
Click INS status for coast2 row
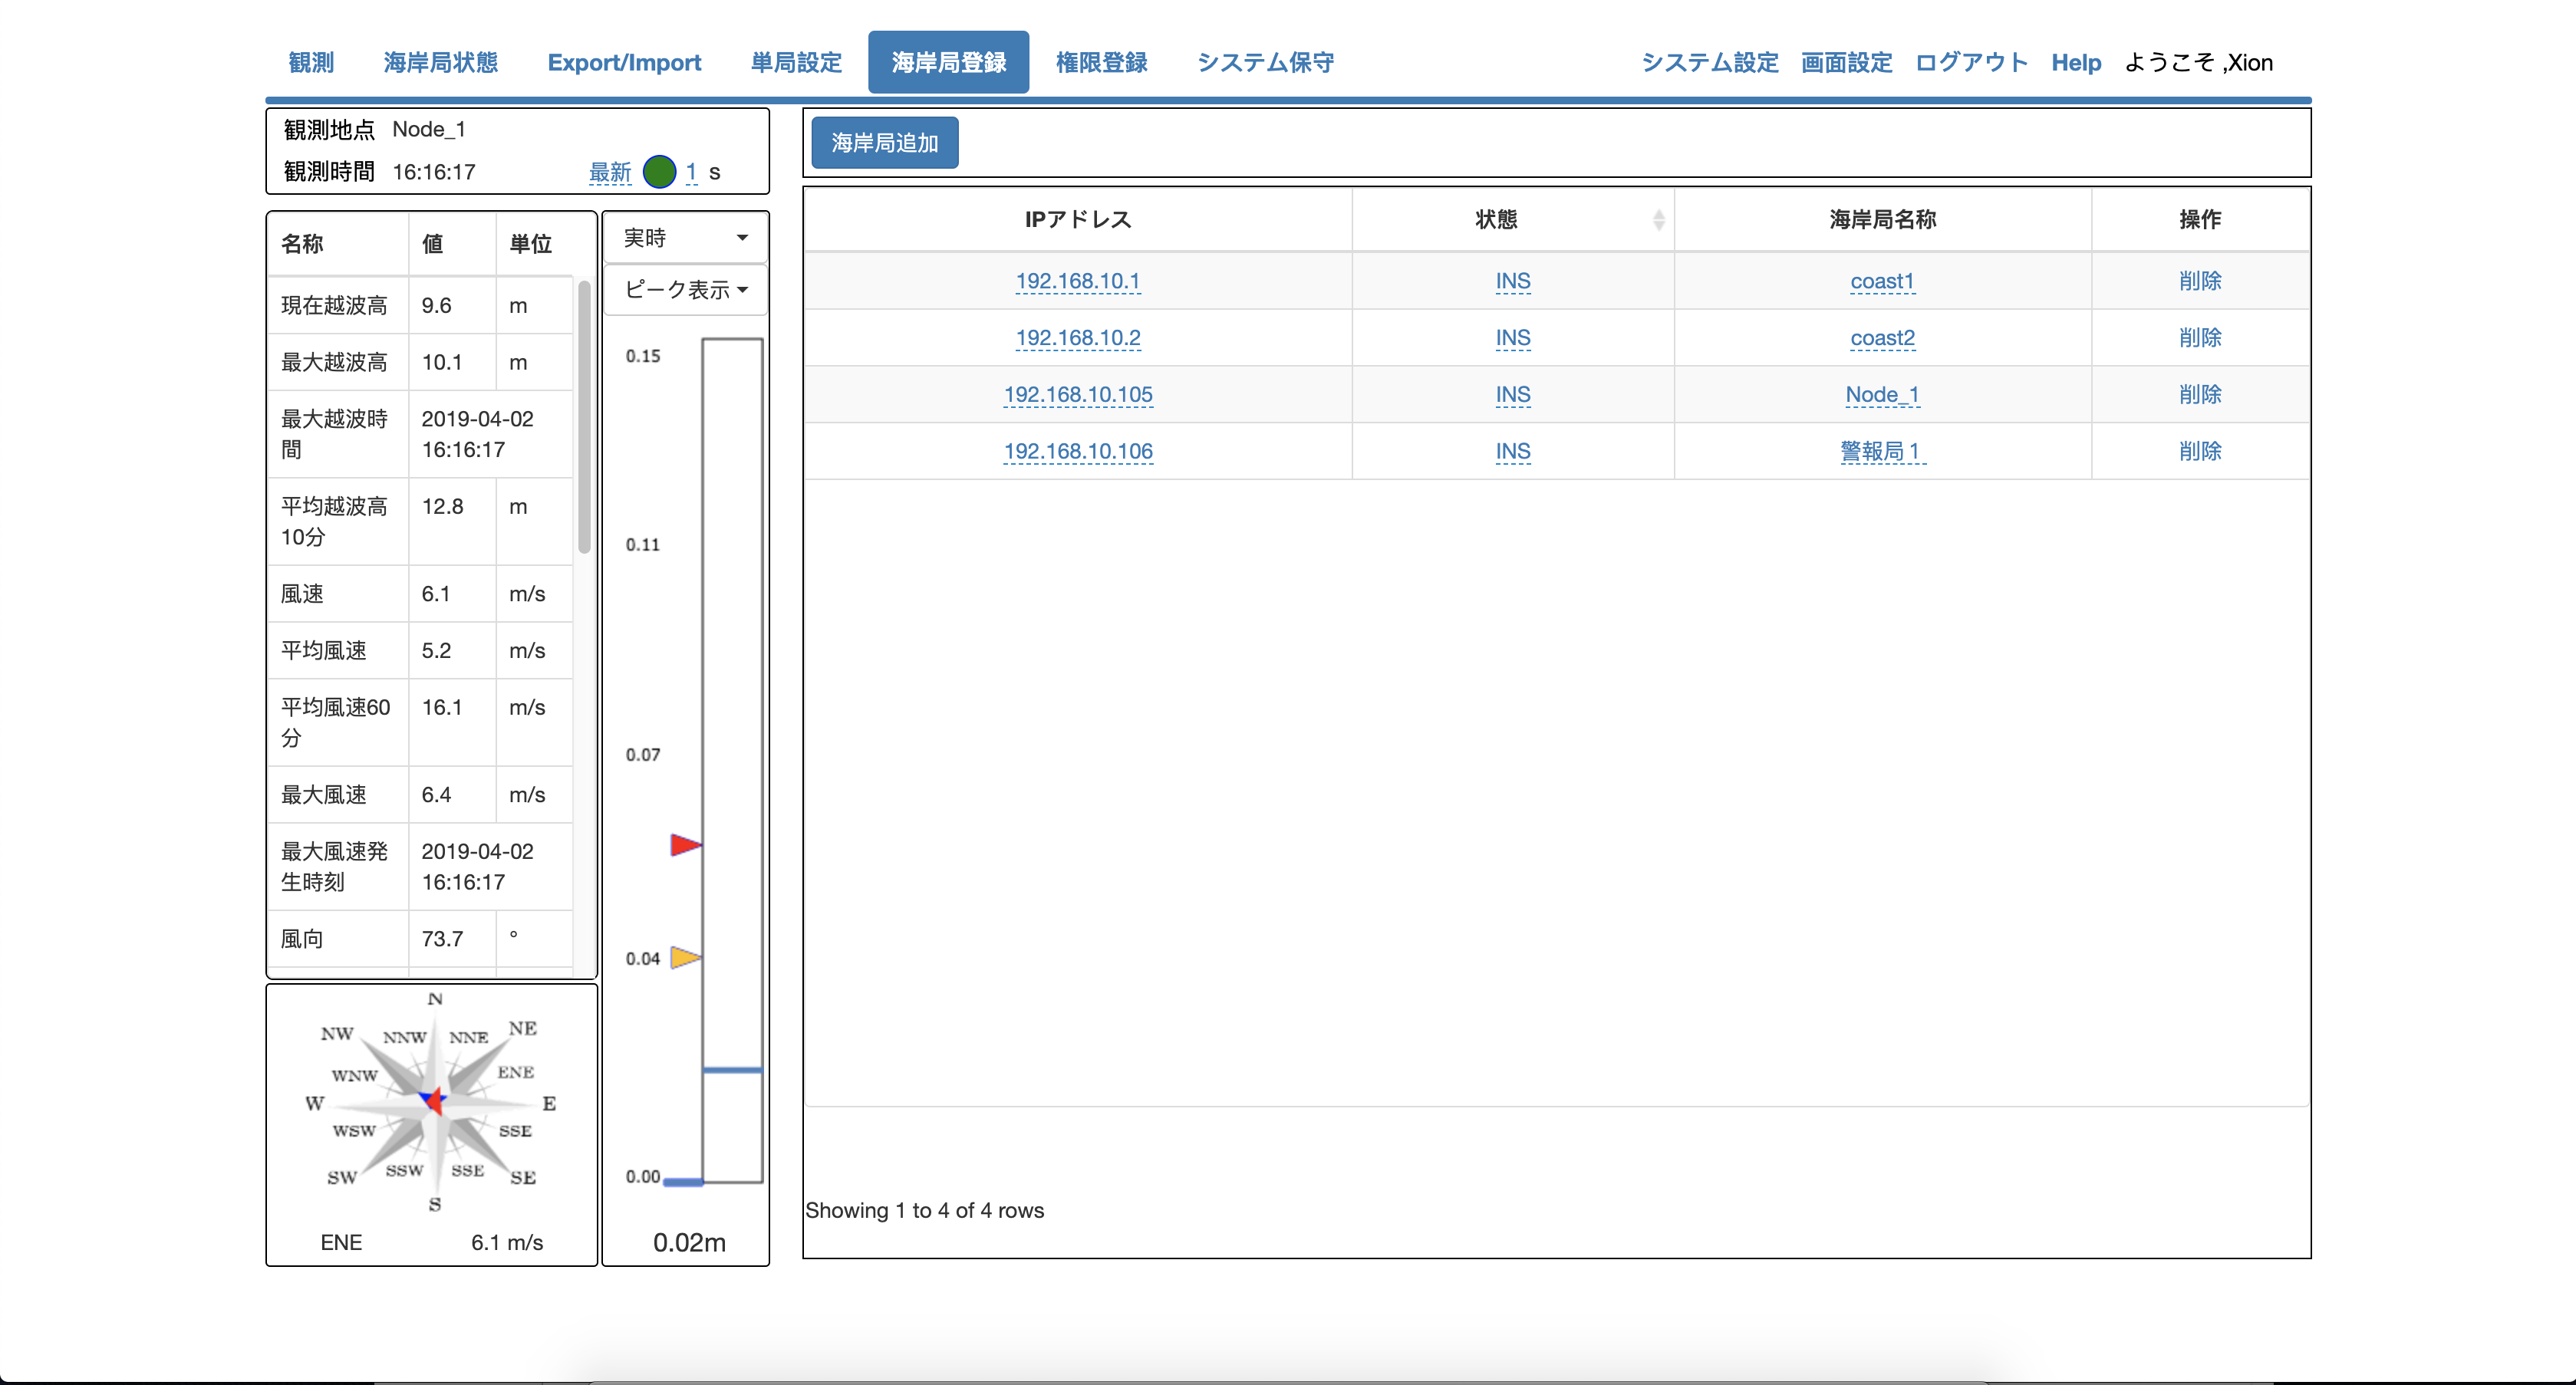point(1512,338)
